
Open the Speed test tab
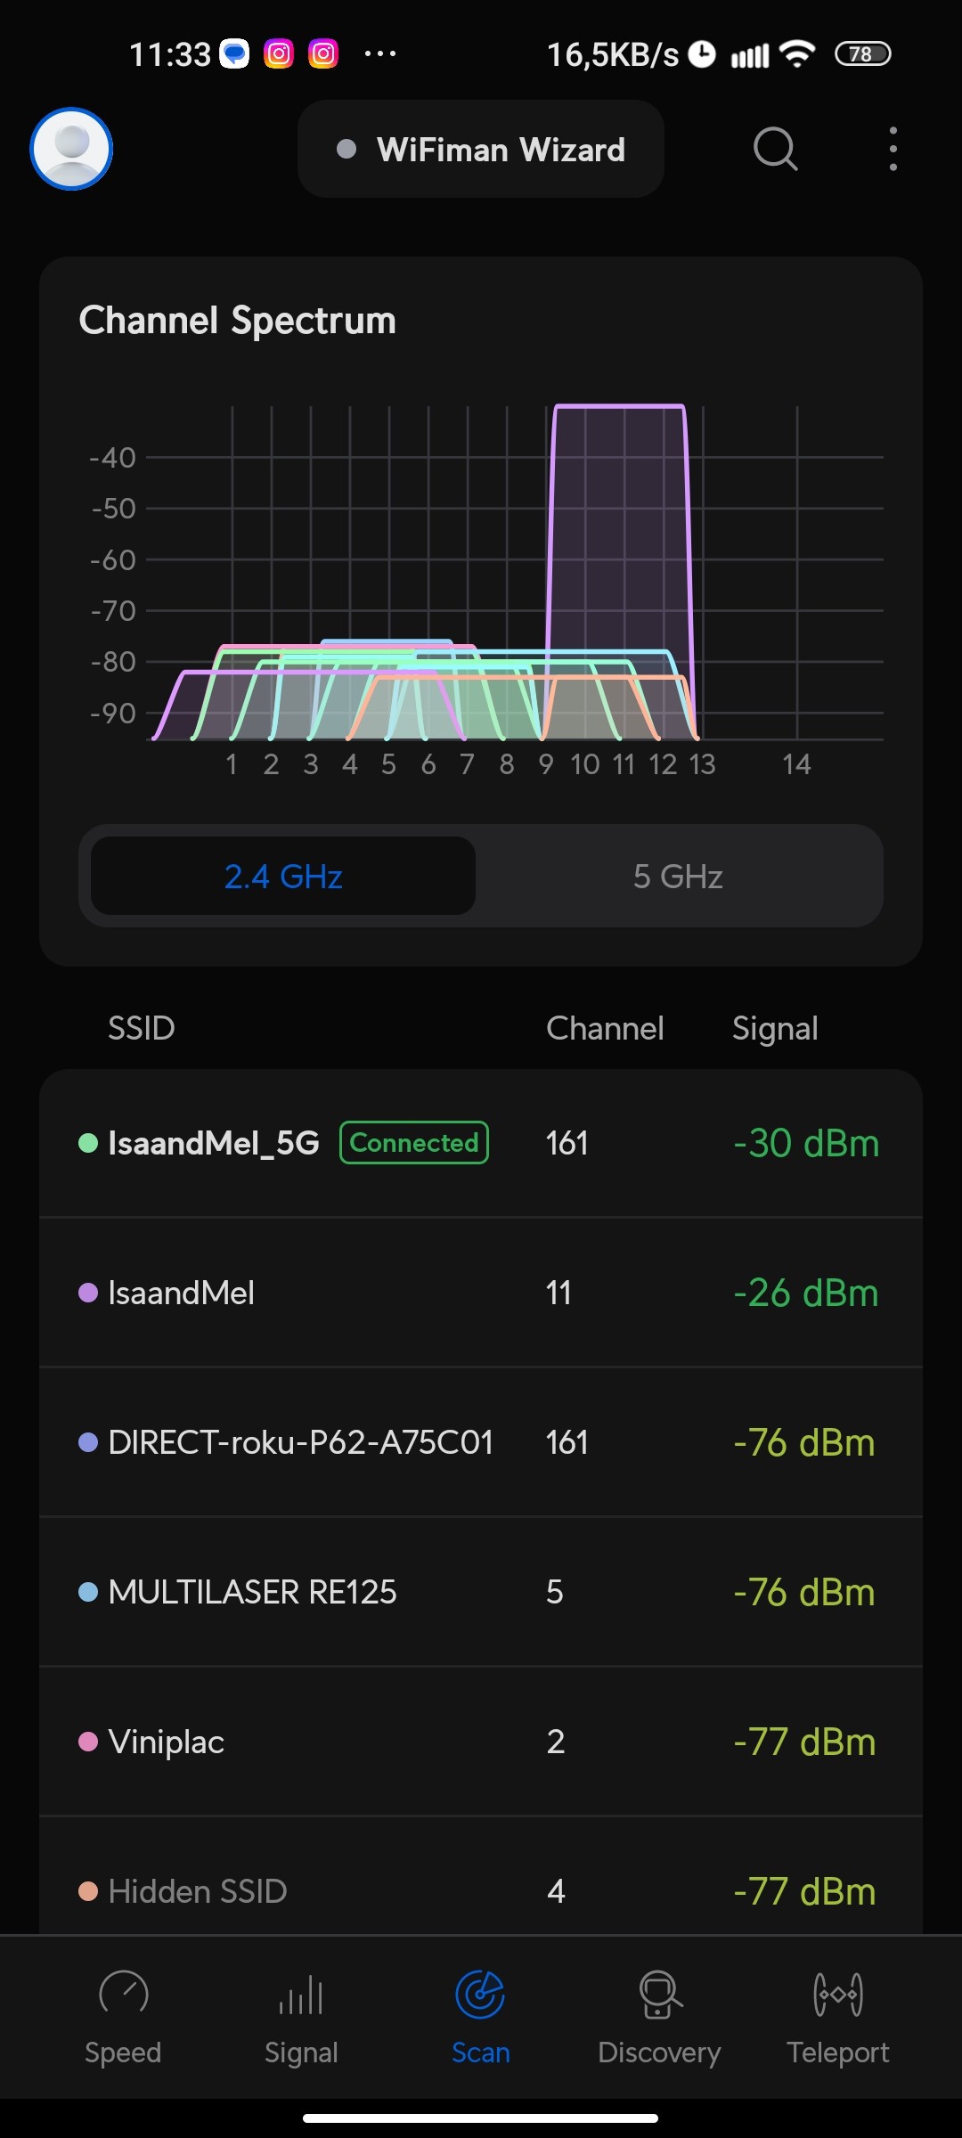point(123,2017)
